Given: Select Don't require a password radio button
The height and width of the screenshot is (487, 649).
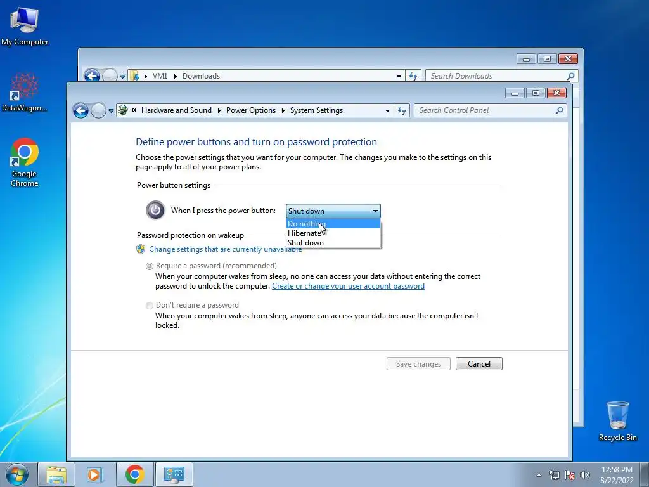Looking at the screenshot, I should coord(150,306).
